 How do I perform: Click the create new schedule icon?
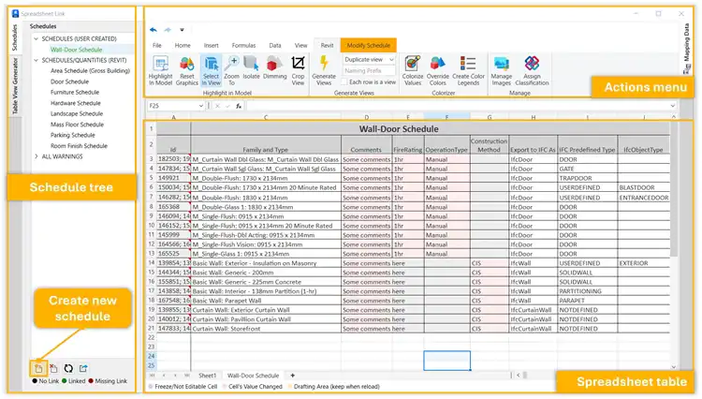coord(38,368)
